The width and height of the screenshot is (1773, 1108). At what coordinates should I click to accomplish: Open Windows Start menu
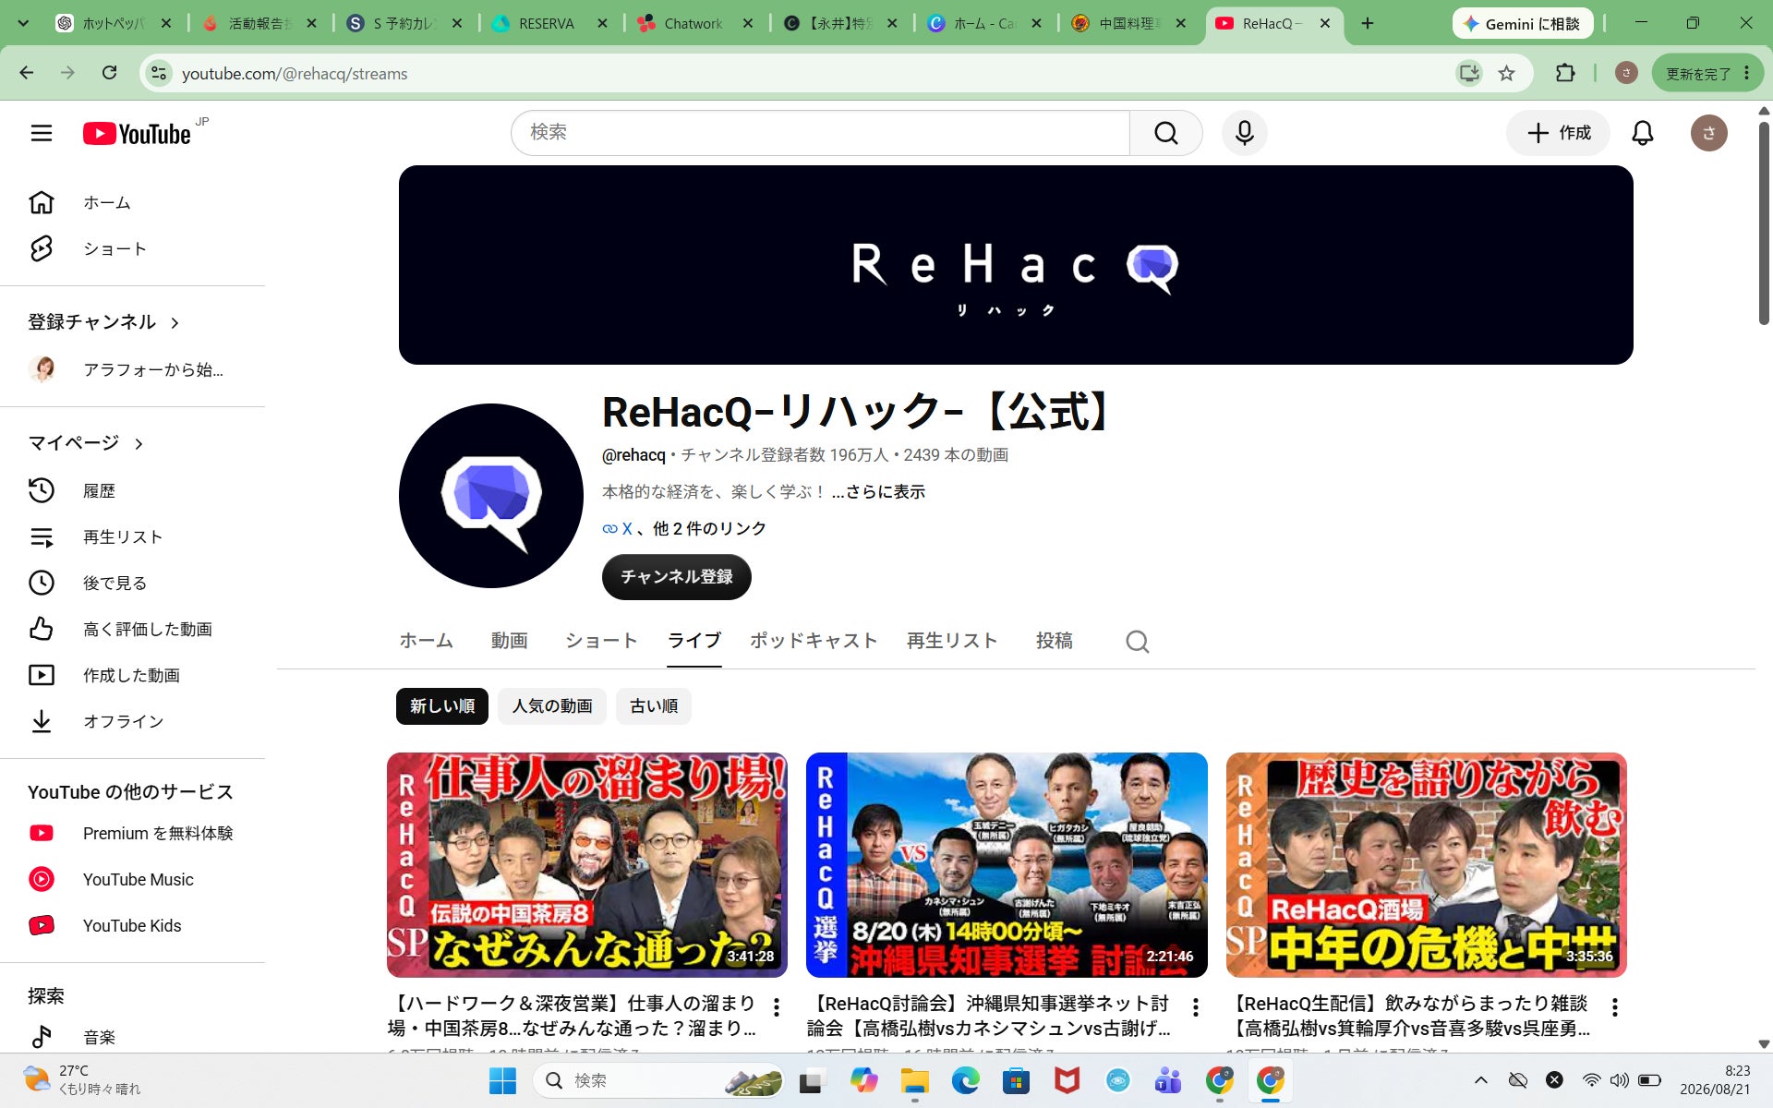coord(502,1080)
